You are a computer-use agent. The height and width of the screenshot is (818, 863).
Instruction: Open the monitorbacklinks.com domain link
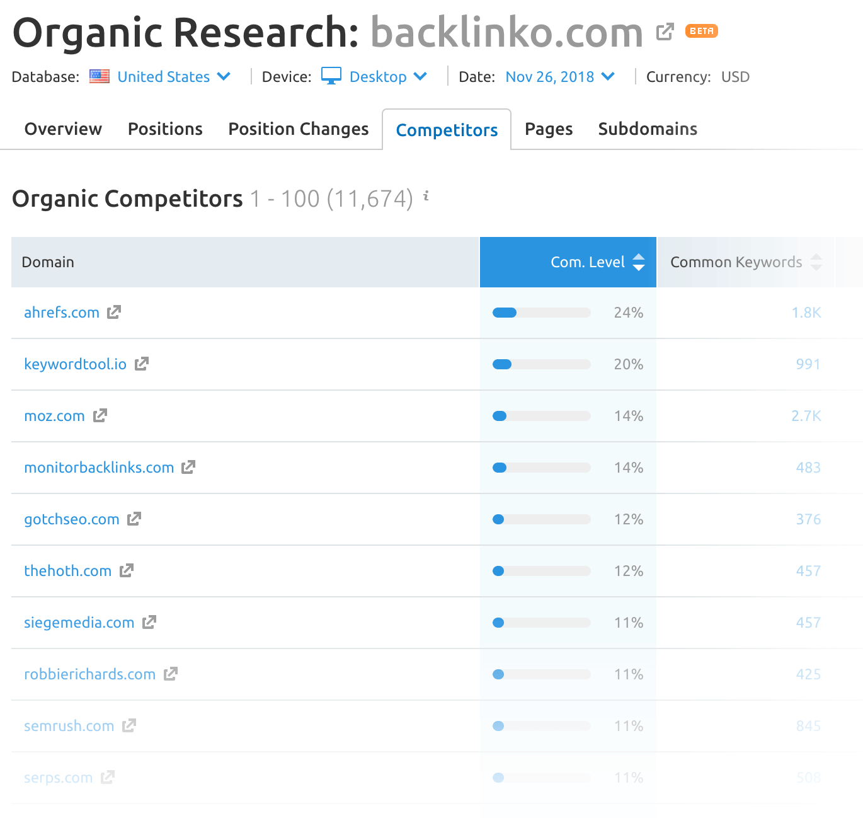pyautogui.click(x=99, y=467)
